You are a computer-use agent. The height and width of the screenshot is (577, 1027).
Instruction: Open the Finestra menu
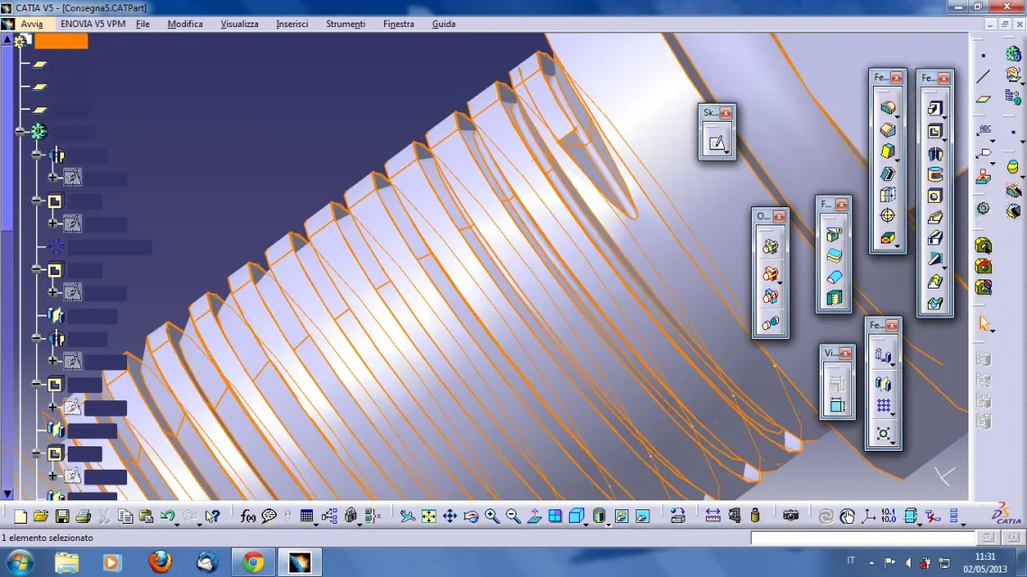[399, 23]
